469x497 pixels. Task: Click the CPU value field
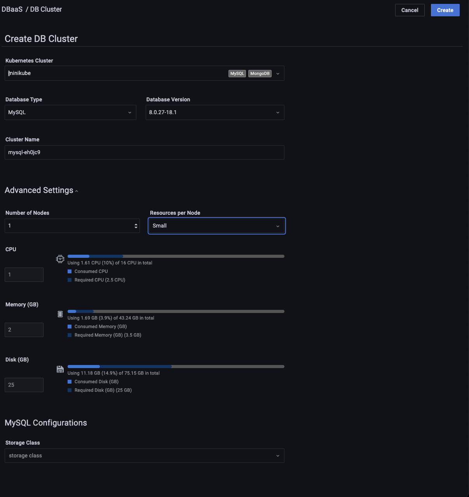pos(24,275)
